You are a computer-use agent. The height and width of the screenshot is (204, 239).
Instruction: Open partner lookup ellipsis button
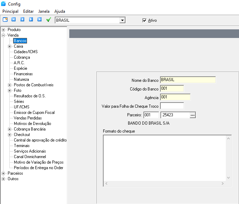(x=193, y=115)
